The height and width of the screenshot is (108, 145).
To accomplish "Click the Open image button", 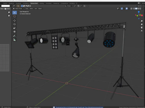I will [x=8, y=9].
